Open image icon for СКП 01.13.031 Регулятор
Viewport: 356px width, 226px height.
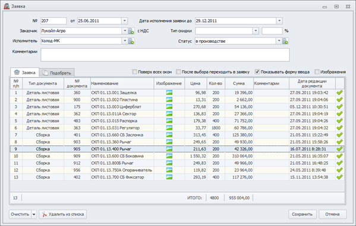pyautogui.click(x=169, y=128)
